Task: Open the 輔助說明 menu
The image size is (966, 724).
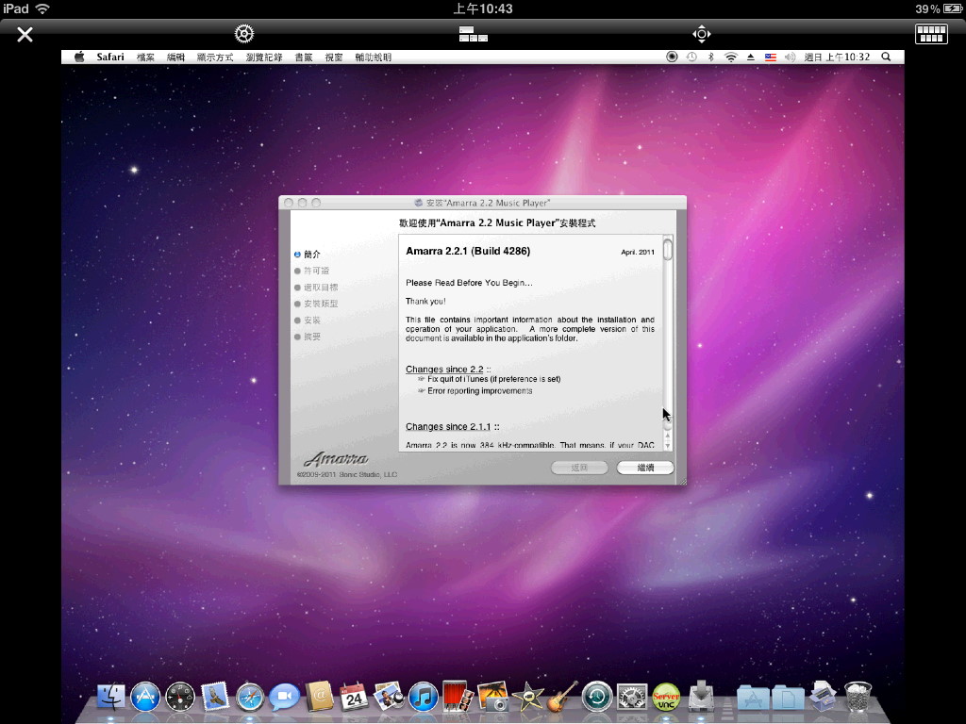Action: click(x=374, y=58)
